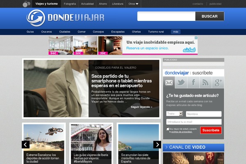Image resolution: width=246 pixels, height=164 pixels.
Task: Select the Viajes y turismo tab
Action: point(46,4)
